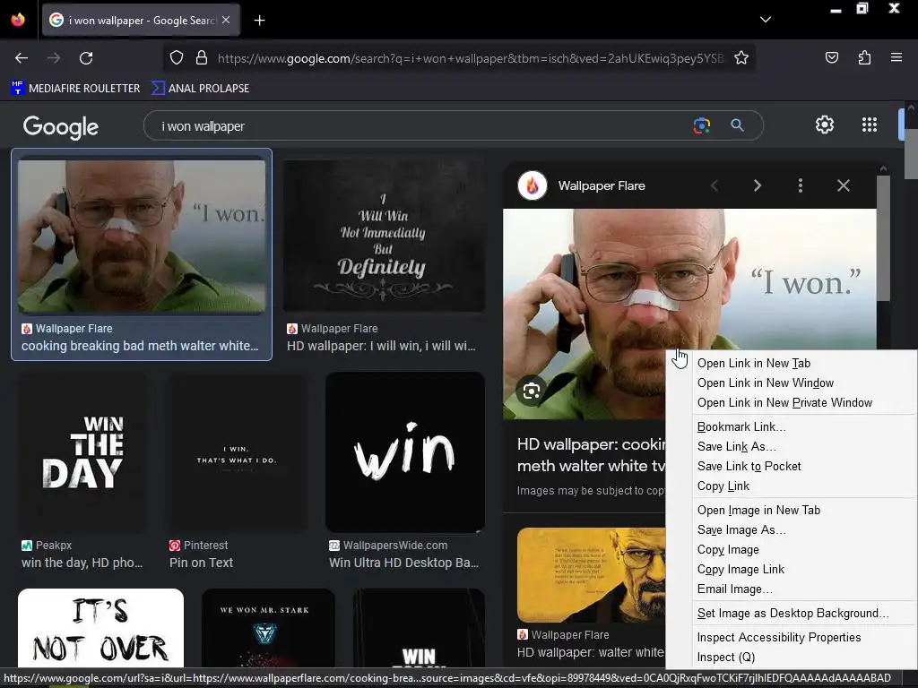Viewport: 918px width, 688px height.
Task: Click the Firefox logo icon
Action: (18, 20)
